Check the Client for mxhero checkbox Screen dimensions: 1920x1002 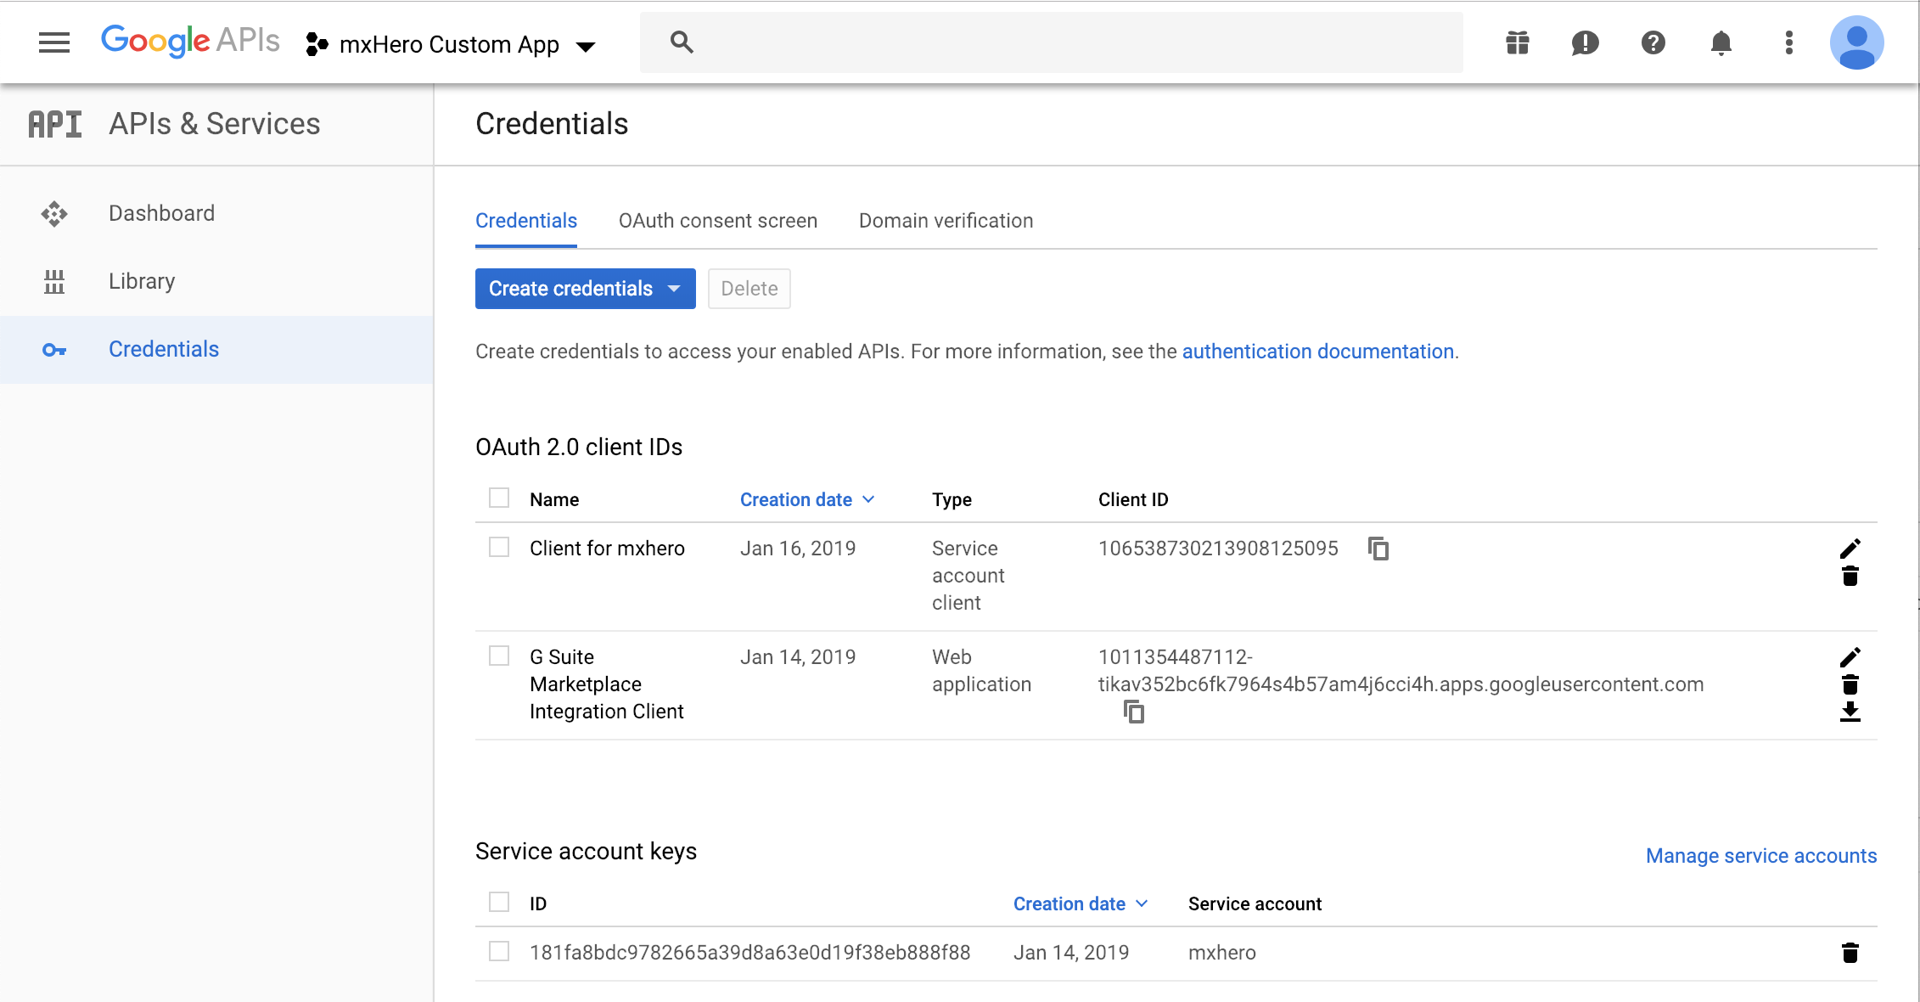pos(499,547)
